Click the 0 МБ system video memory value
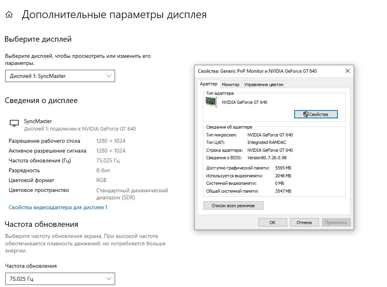 [279, 183]
